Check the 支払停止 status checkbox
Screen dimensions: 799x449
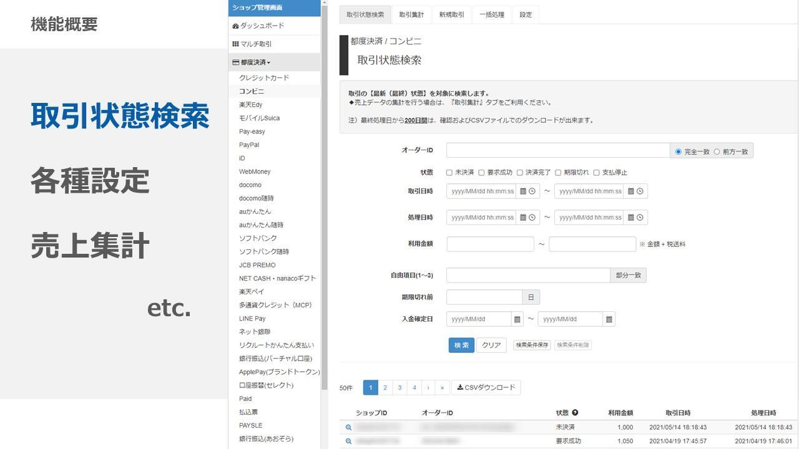click(596, 173)
